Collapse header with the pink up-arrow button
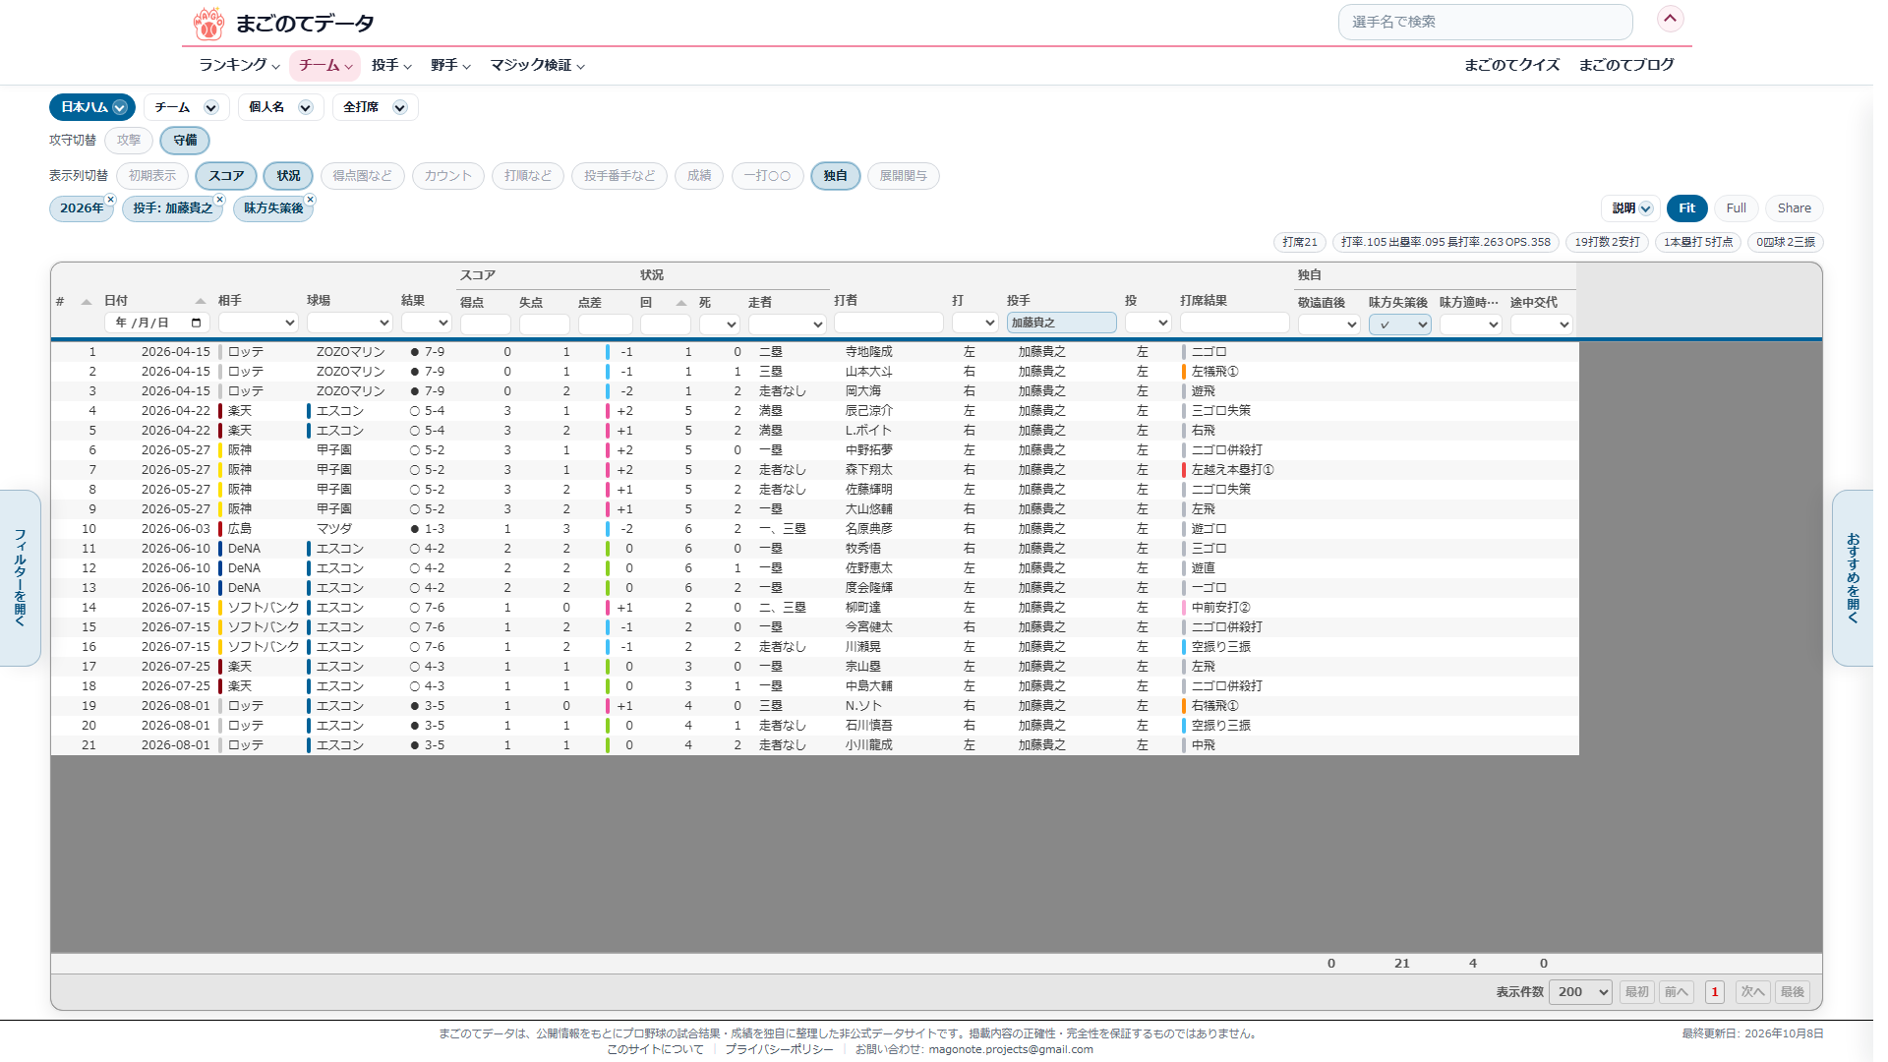The image size is (1888, 1062). tap(1670, 19)
